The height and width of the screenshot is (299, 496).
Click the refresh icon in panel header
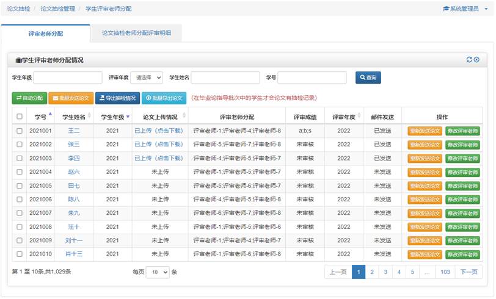click(469, 60)
